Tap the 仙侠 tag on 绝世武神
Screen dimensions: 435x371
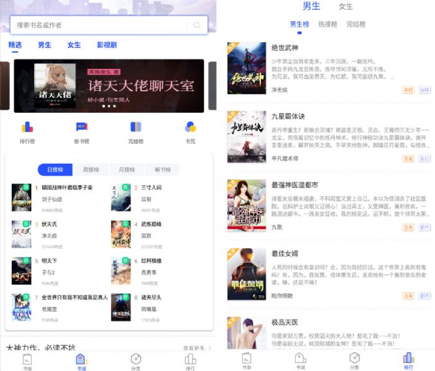point(424,90)
